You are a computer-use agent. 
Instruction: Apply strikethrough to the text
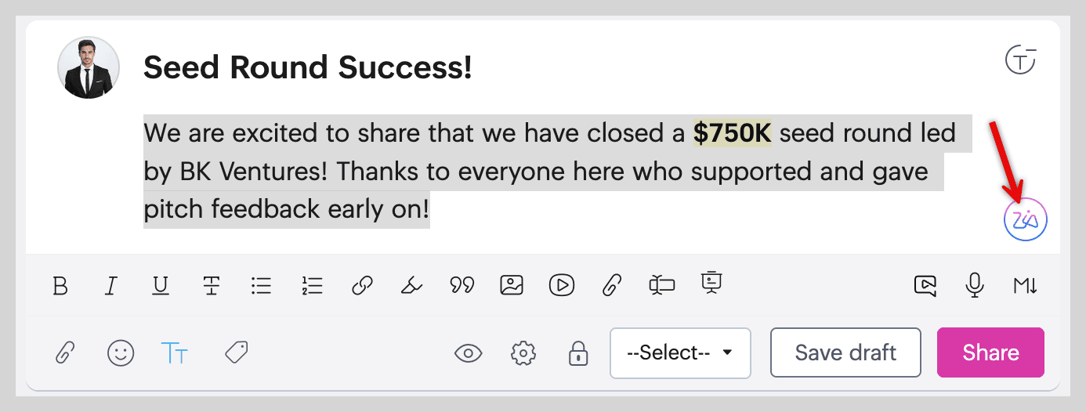(x=211, y=286)
